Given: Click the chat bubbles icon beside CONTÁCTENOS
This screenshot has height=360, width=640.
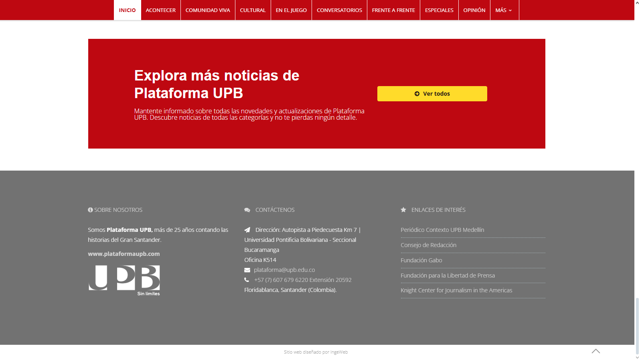Looking at the screenshot, I should click(247, 210).
